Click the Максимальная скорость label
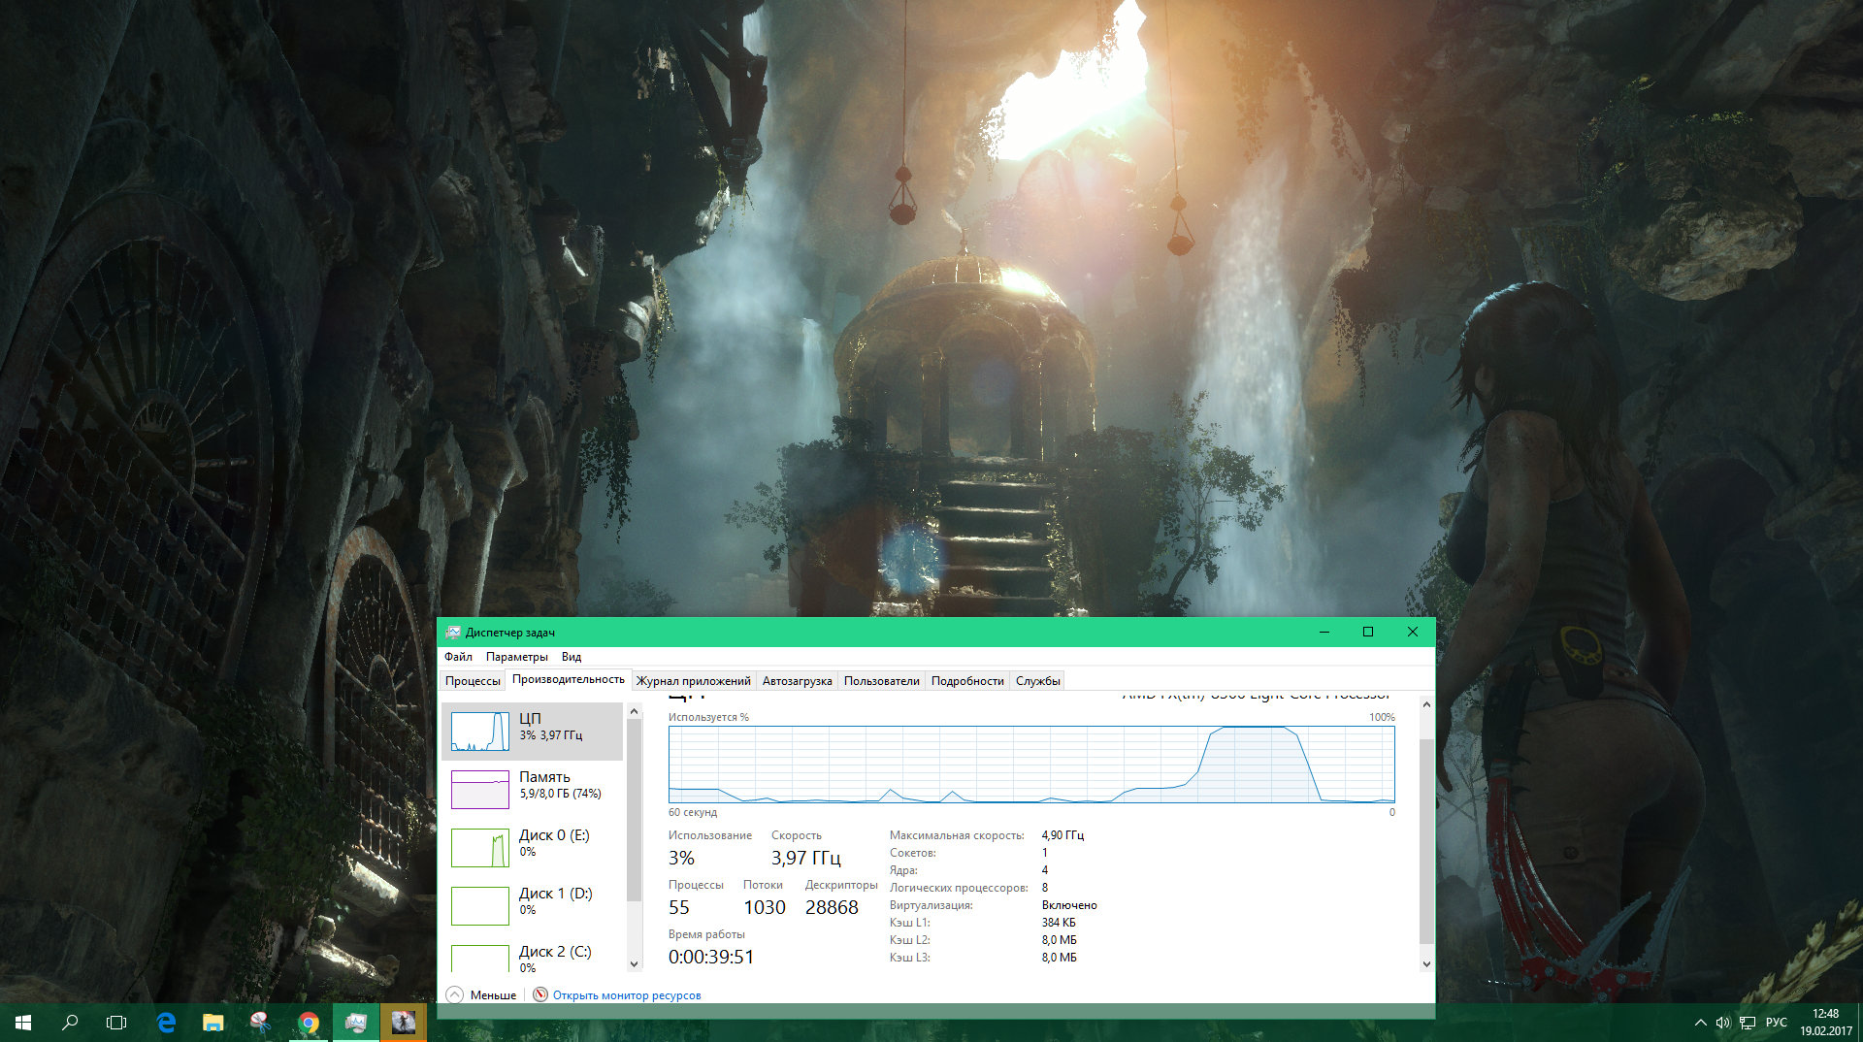The height and width of the screenshot is (1042, 1863). [957, 835]
